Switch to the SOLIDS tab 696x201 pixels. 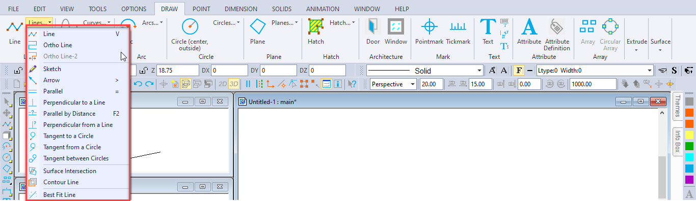(282, 9)
